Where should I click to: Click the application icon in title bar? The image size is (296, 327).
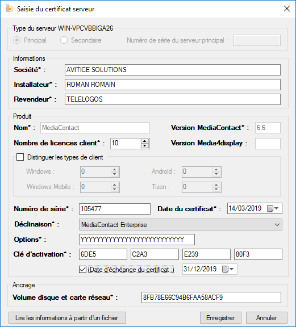[10, 9]
